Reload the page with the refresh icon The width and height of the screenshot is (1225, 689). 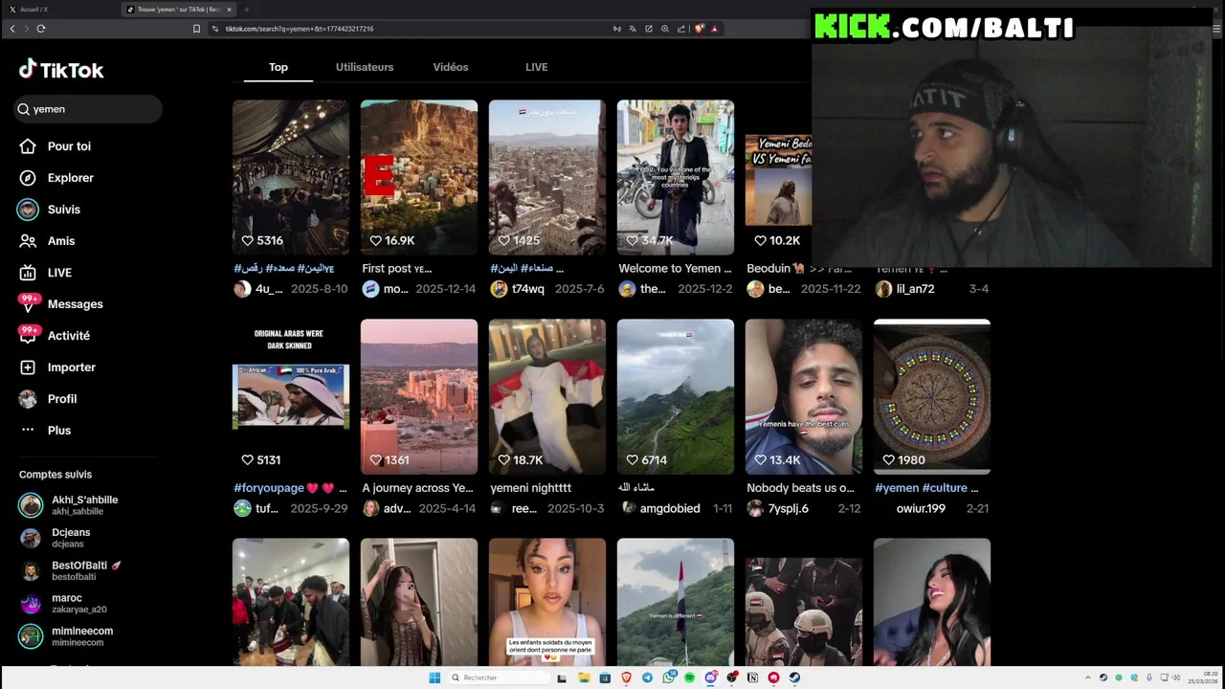41,29
